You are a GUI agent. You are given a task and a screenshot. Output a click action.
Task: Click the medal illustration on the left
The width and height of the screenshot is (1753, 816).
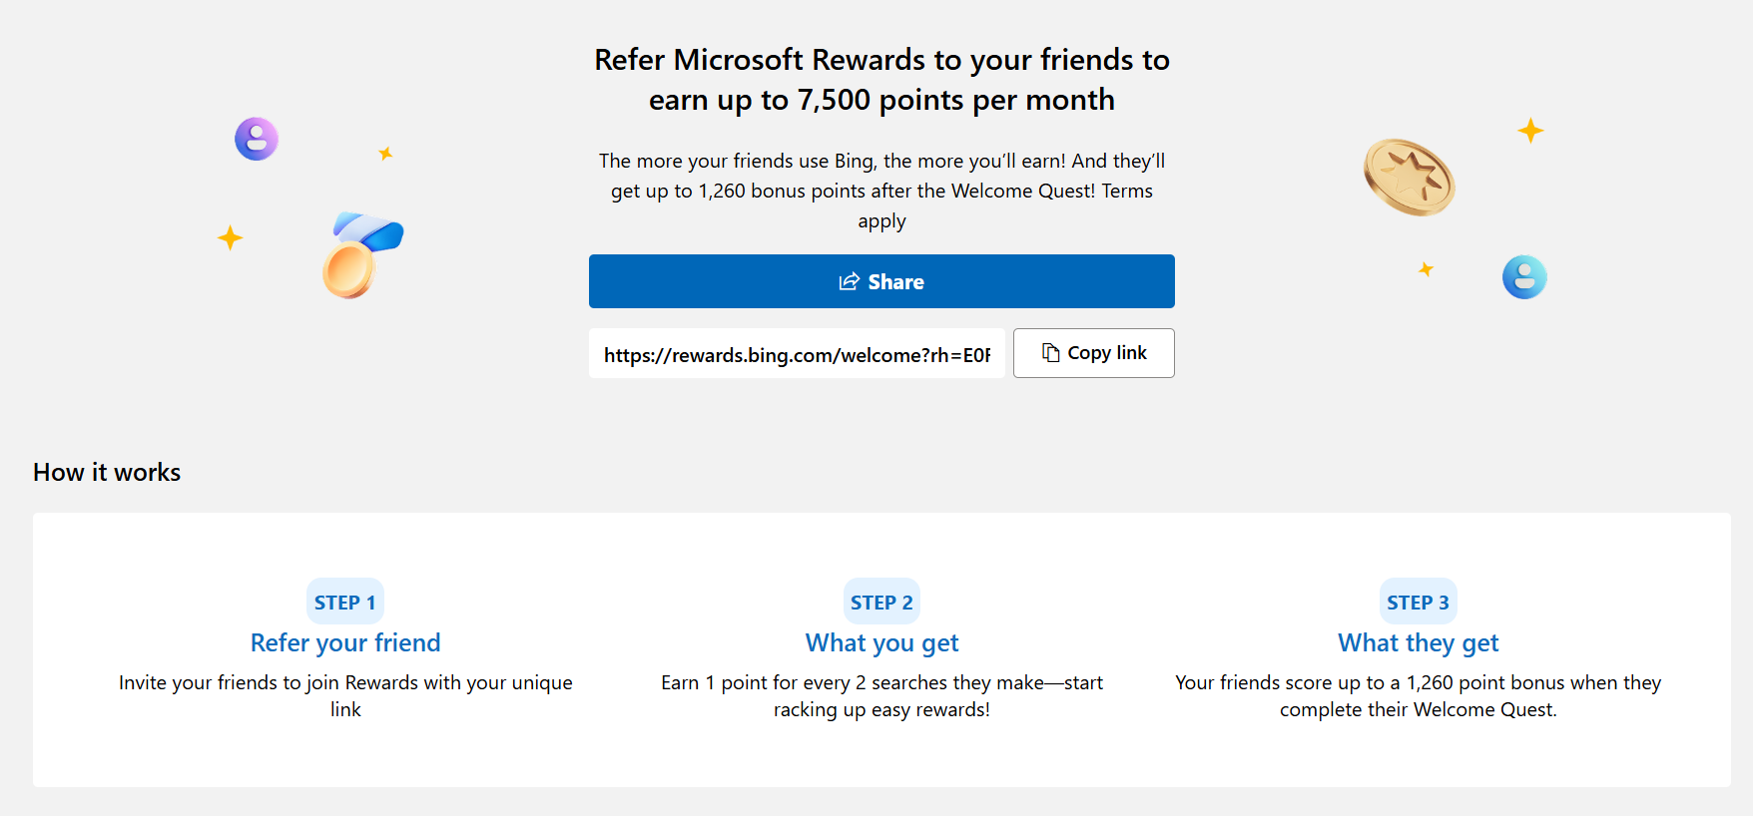359,254
